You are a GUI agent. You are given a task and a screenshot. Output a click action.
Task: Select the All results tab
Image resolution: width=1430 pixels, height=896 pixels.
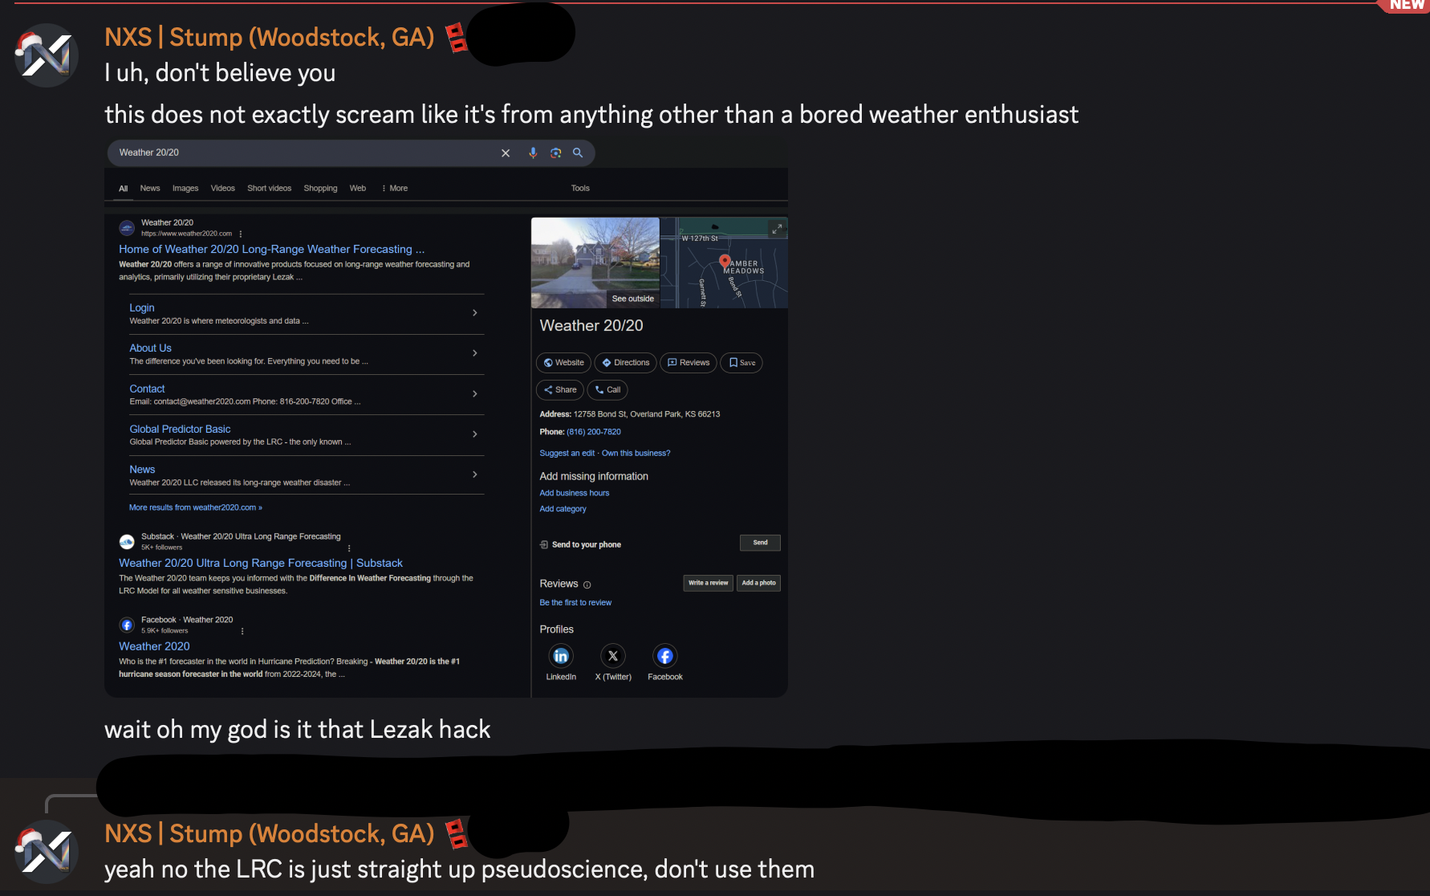(124, 189)
